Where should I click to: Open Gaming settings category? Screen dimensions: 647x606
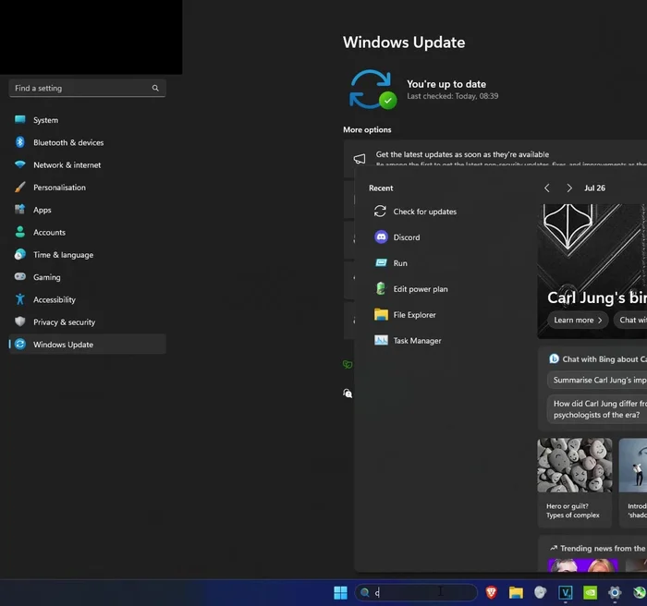coord(87,277)
